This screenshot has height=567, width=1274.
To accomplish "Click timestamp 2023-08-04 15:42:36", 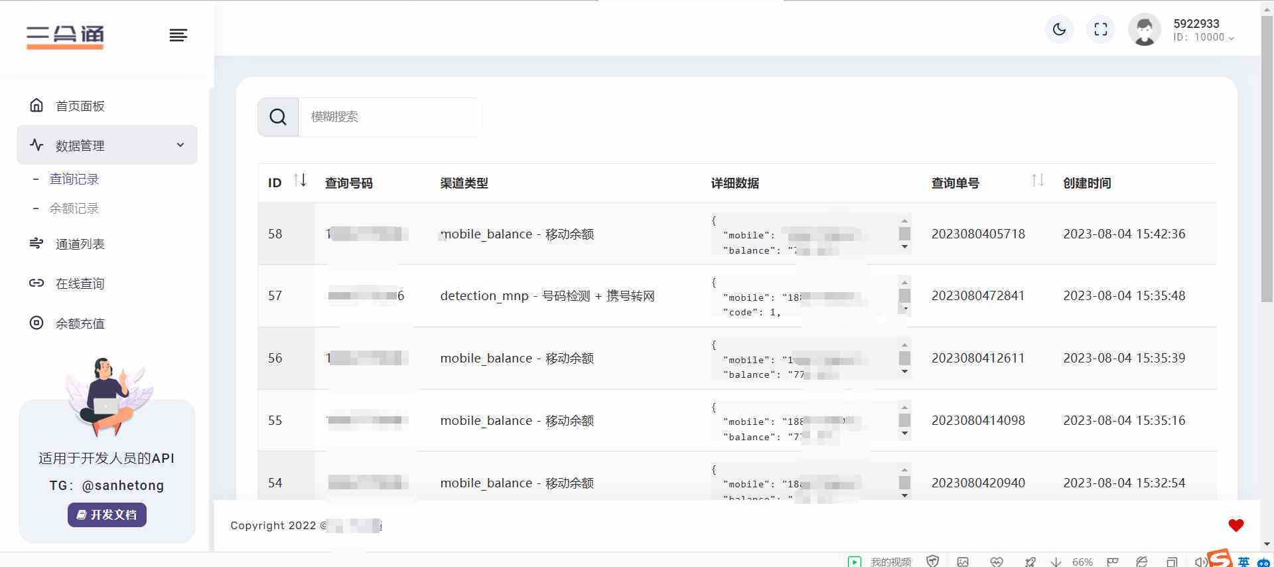I will (x=1124, y=234).
